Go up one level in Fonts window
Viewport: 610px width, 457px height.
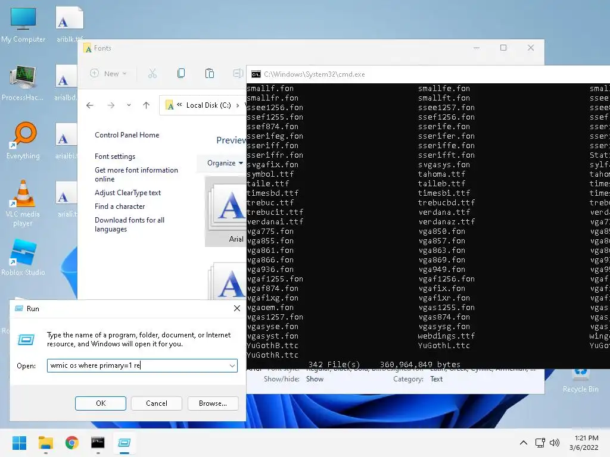147,105
